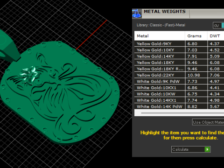Select the Yellow Gold:9KY row
The height and width of the screenshot is (168, 224).
click(179, 44)
